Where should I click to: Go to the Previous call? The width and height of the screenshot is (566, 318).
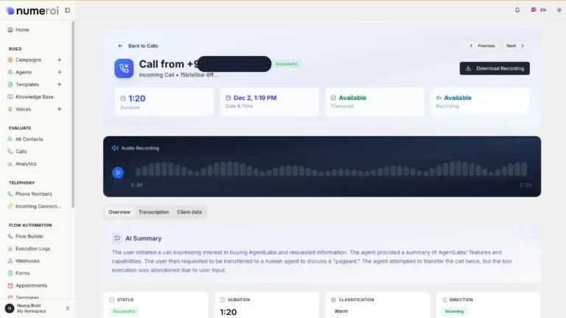point(482,46)
